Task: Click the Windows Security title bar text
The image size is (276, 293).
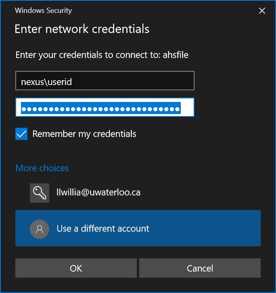Action: click(x=43, y=11)
